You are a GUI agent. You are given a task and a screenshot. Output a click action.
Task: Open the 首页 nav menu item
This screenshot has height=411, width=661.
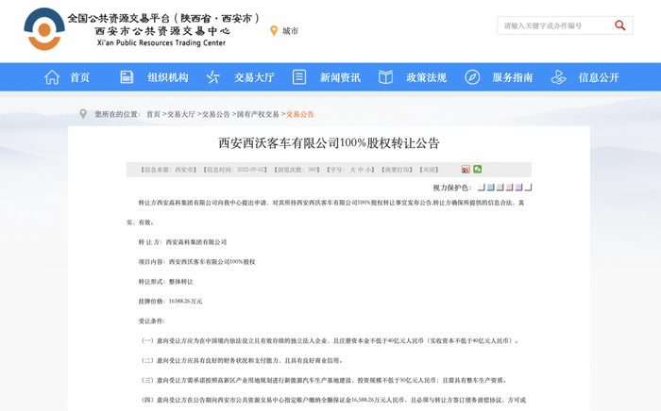pyautogui.click(x=79, y=77)
